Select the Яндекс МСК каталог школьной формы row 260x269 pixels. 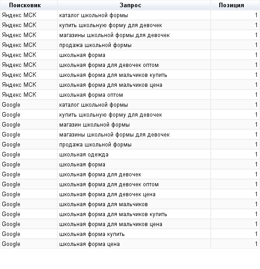130,15
